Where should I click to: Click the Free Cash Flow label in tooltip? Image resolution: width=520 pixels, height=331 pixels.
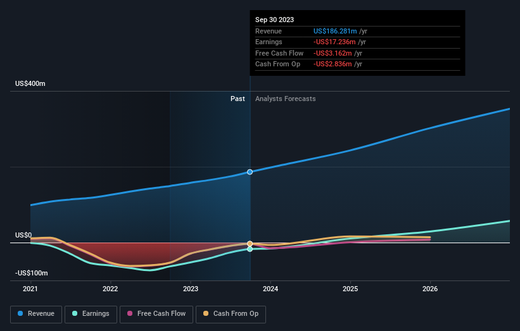pos(279,53)
